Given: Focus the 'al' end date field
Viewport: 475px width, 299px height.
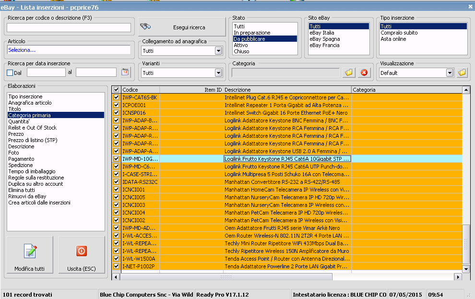Looking at the screenshot, I should coord(96,72).
